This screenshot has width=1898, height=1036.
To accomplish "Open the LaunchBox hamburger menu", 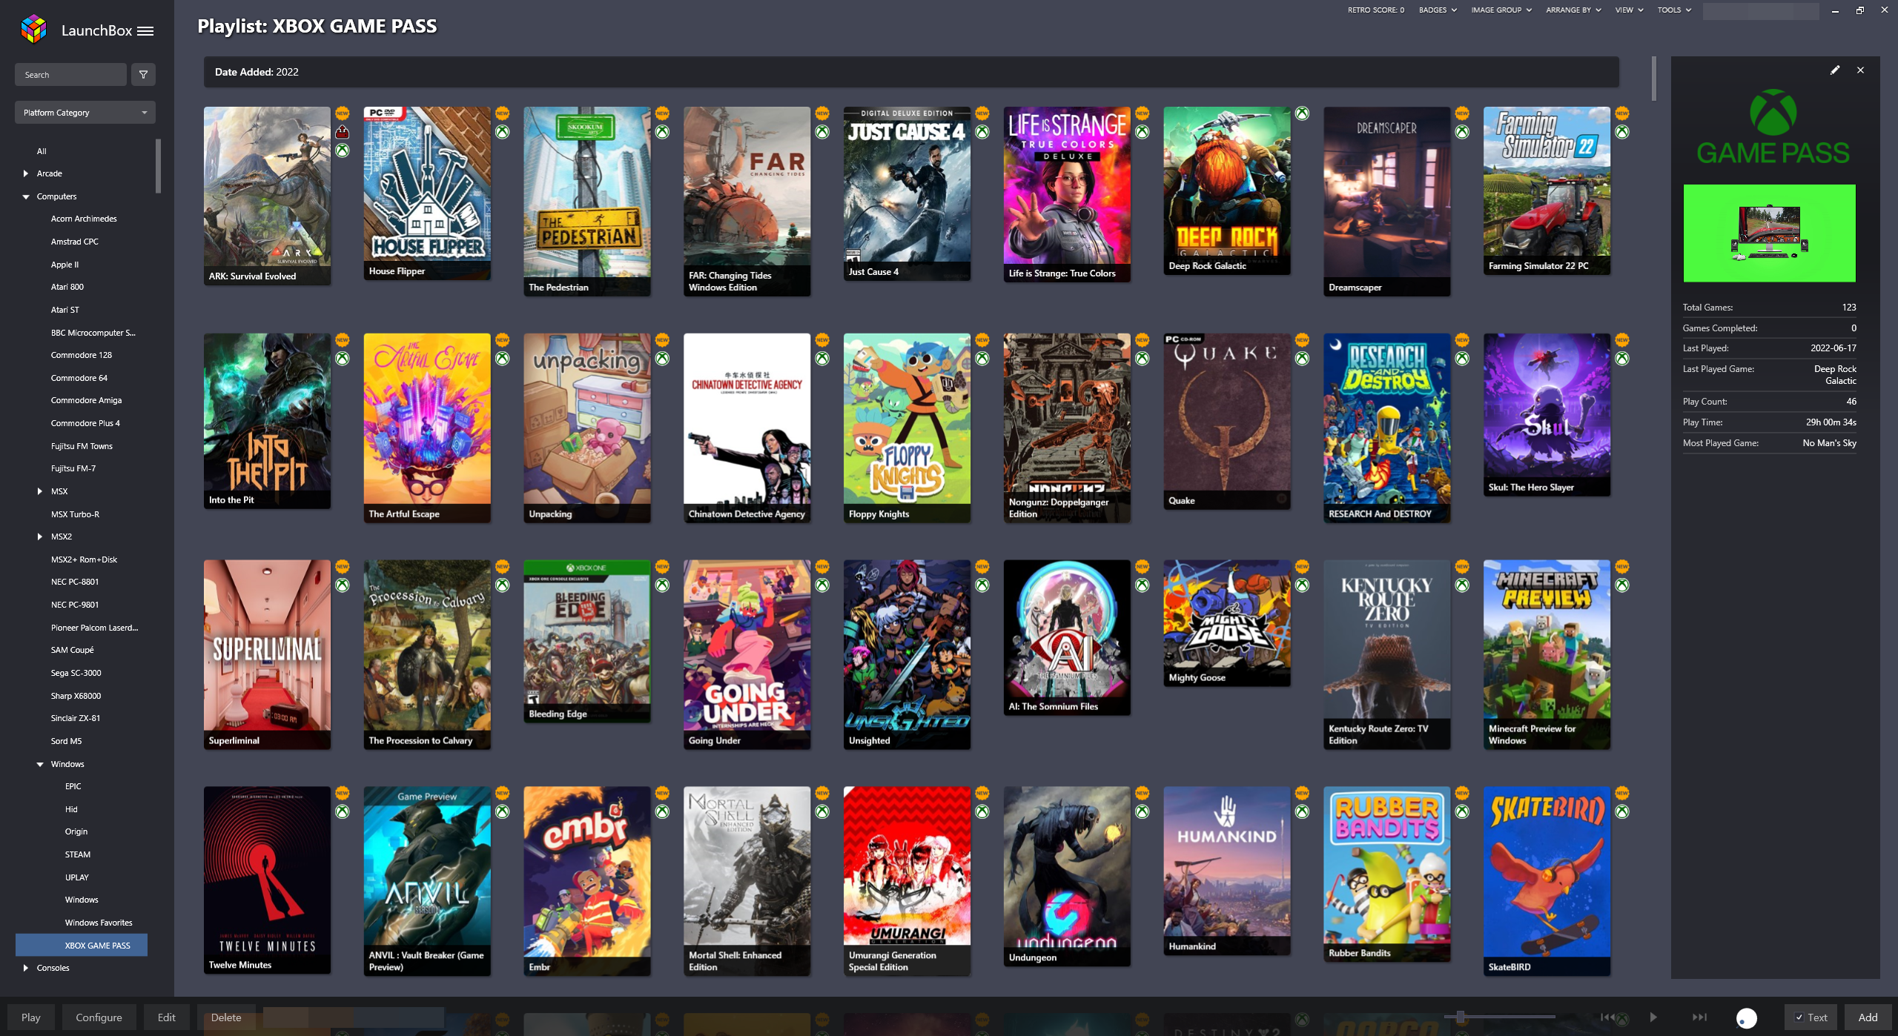I will [x=145, y=31].
